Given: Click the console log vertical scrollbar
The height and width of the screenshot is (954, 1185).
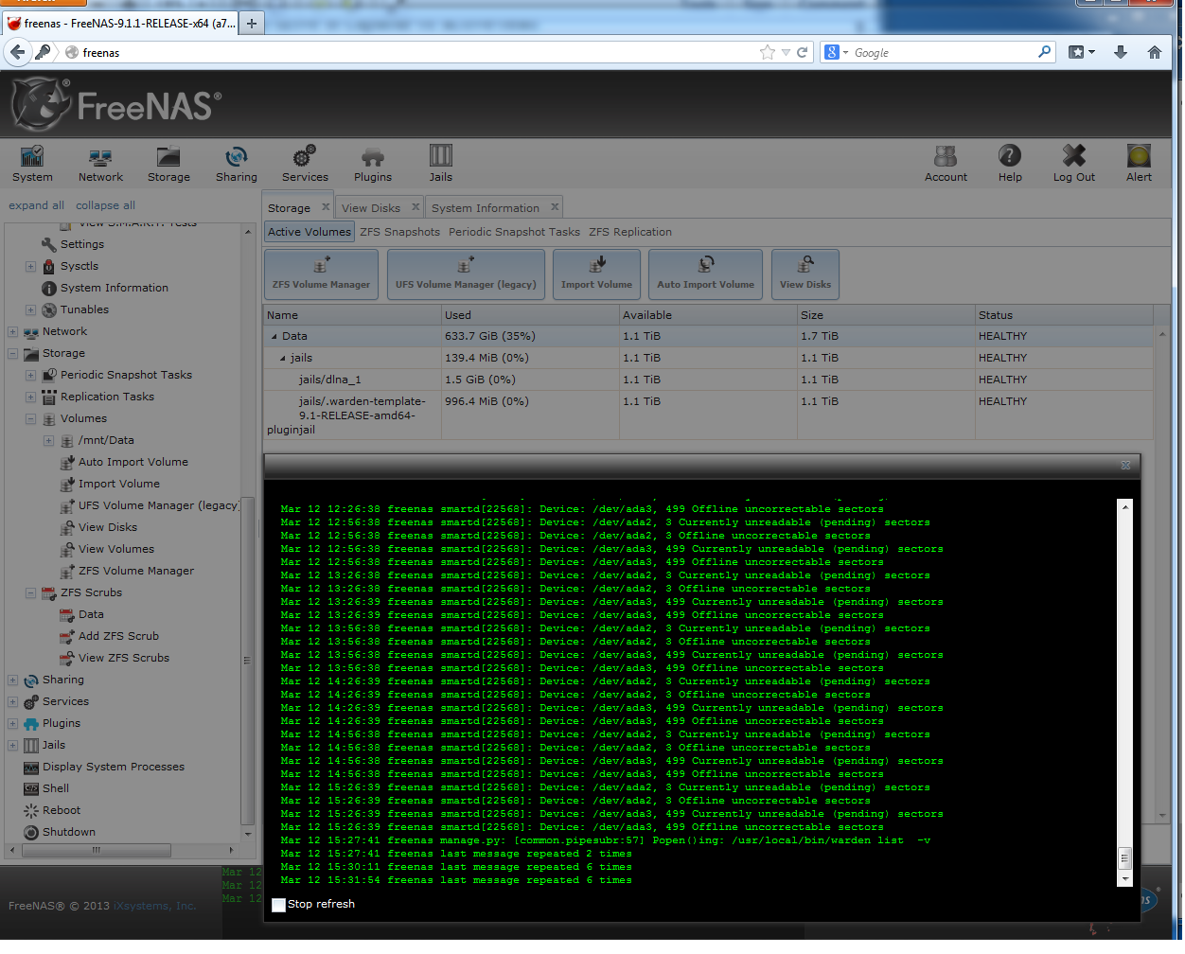Looking at the screenshot, I should [x=1125, y=693].
